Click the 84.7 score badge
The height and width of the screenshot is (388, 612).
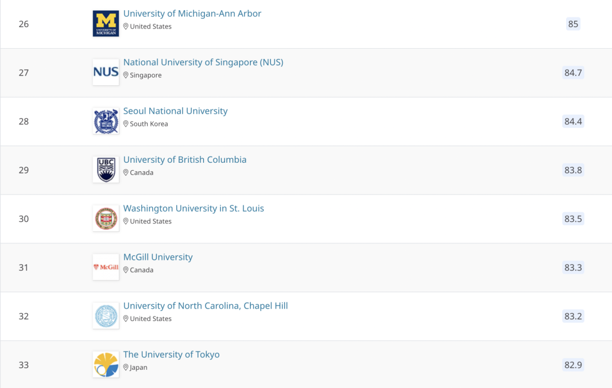pos(573,73)
